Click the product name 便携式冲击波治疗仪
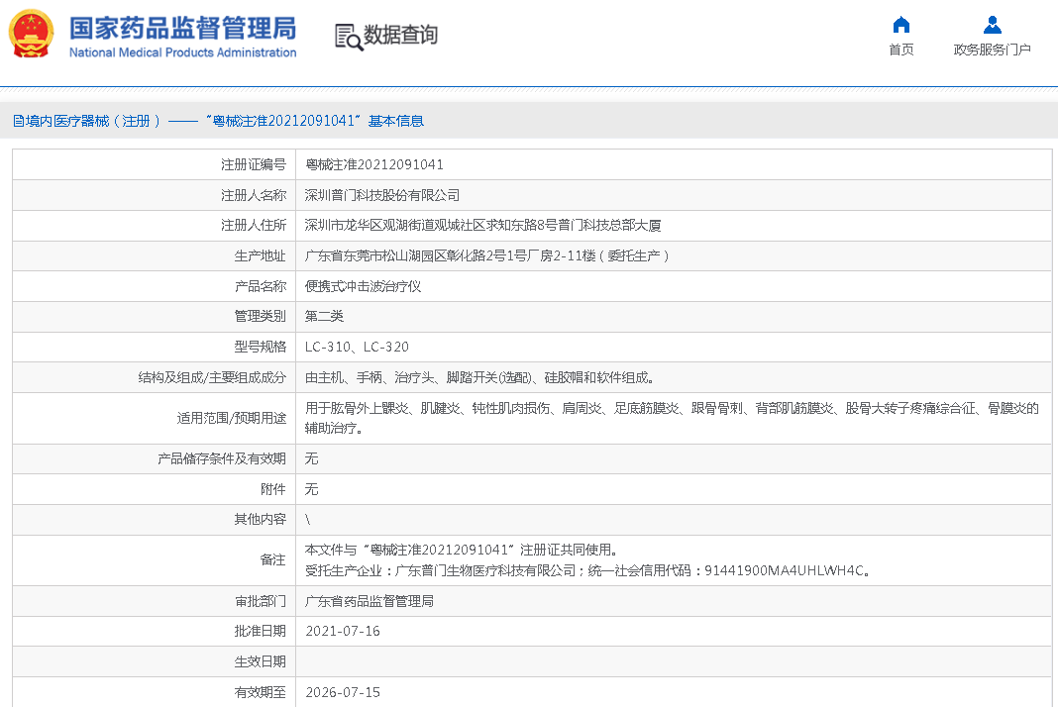This screenshot has height=707, width=1058. tap(363, 286)
